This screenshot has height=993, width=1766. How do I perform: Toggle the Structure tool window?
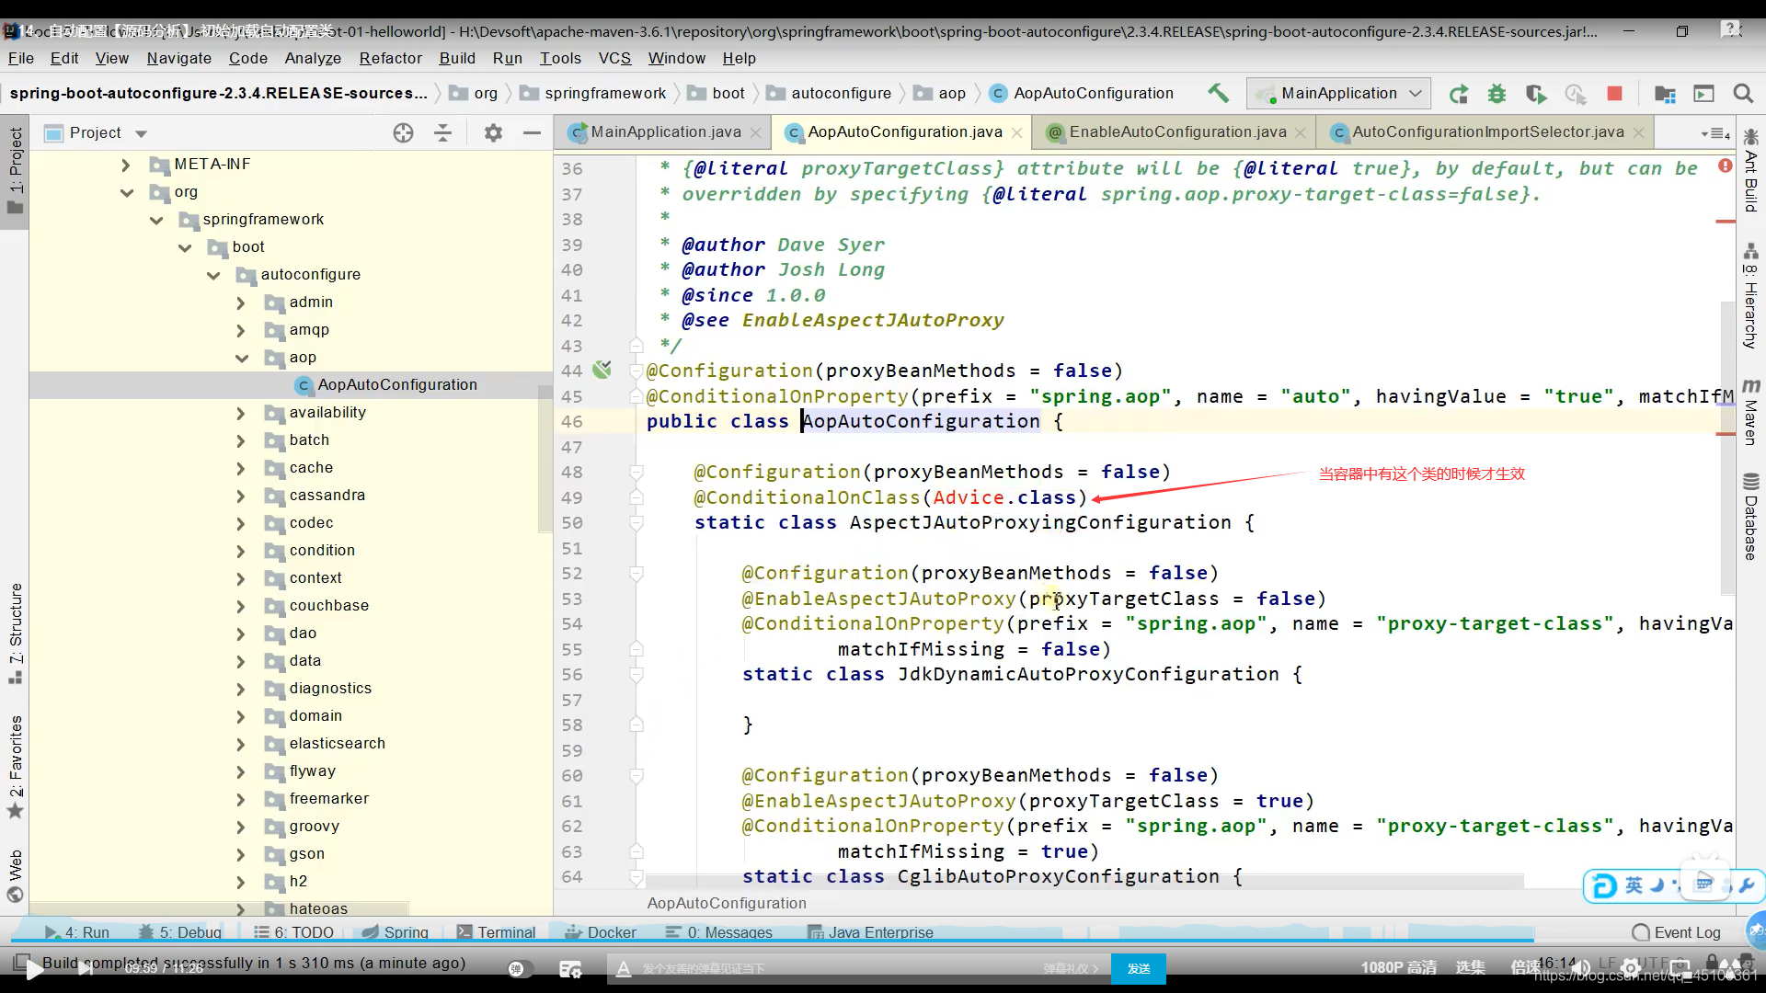(16, 633)
